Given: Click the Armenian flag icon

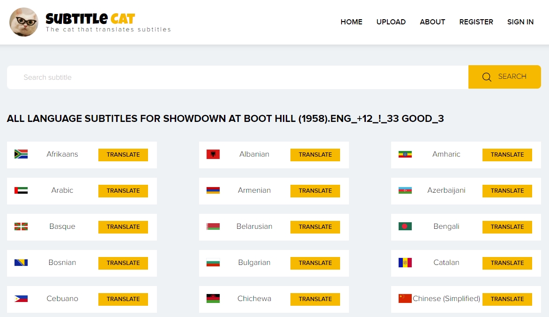Looking at the screenshot, I should click(213, 190).
